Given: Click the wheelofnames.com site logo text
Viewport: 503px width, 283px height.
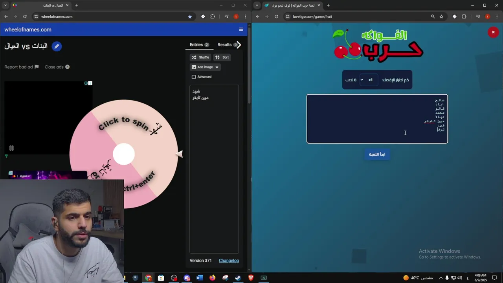Looking at the screenshot, I should pos(28,29).
